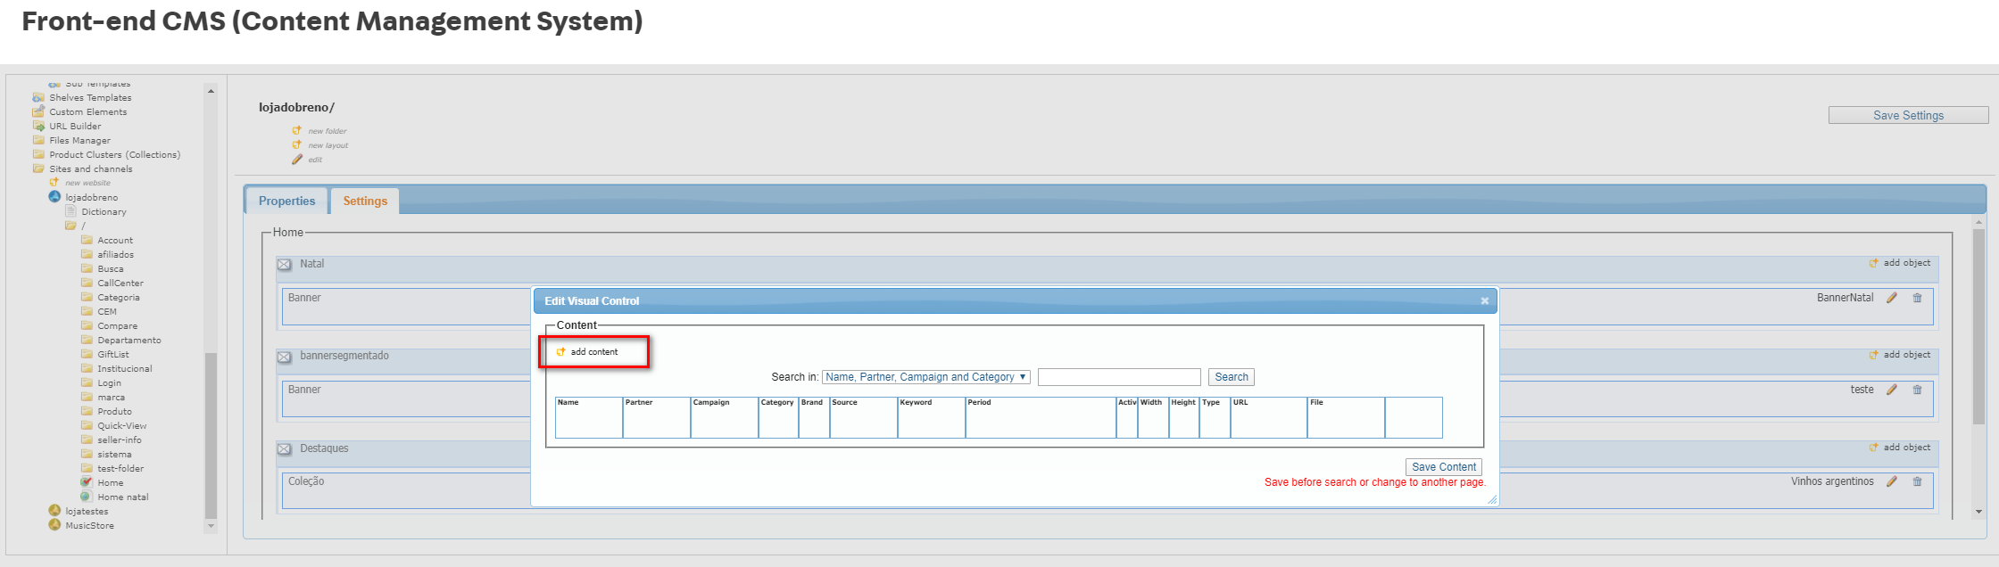Open Home natal layout in tree
Image resolution: width=1999 pixels, height=567 pixels.
click(122, 497)
